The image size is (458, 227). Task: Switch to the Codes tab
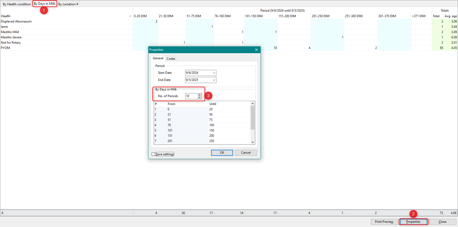point(171,59)
